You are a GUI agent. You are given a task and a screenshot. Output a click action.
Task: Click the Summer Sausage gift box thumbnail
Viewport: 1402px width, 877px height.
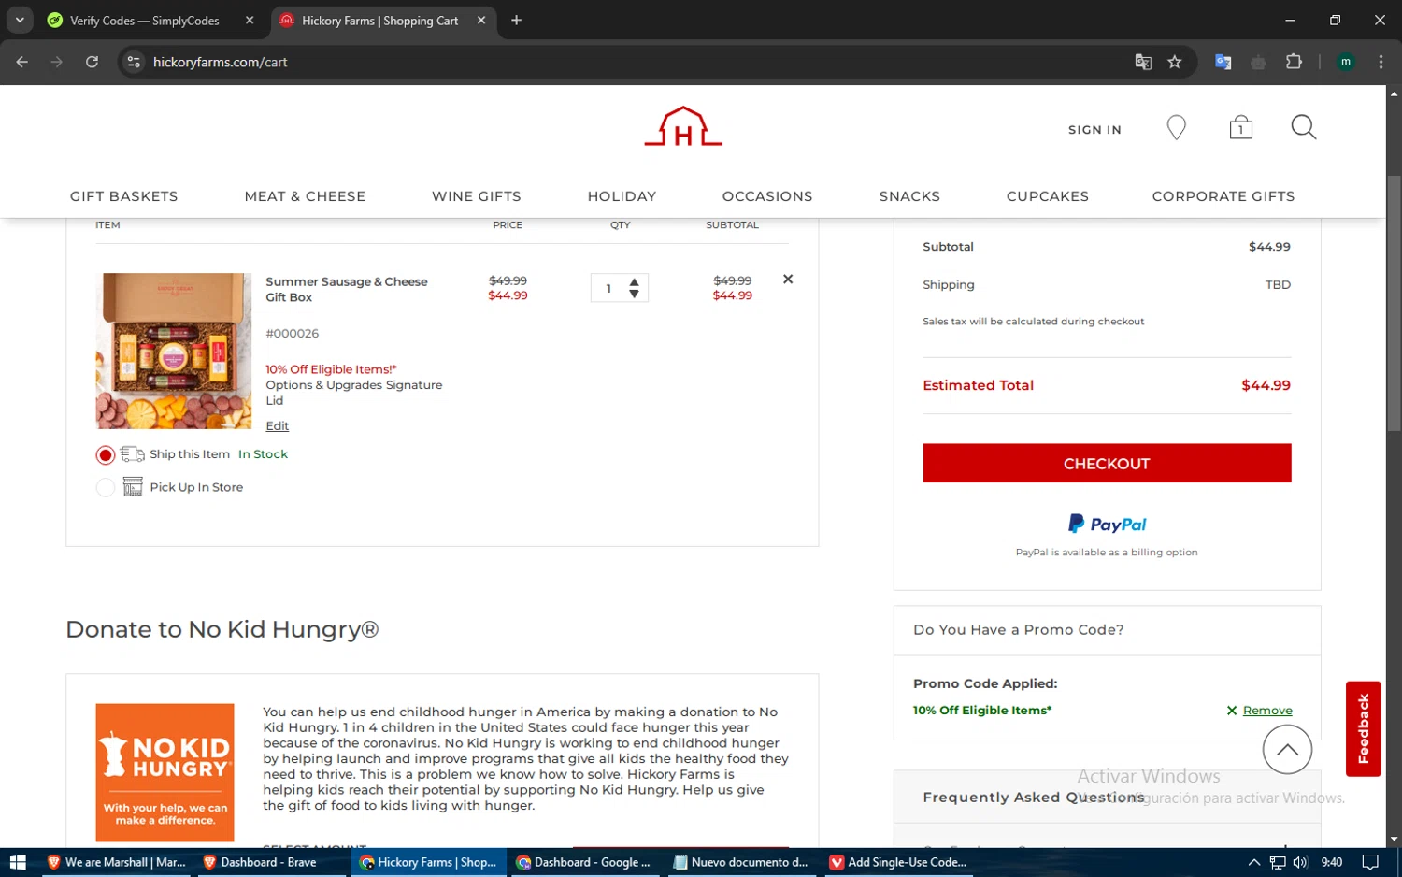click(174, 352)
